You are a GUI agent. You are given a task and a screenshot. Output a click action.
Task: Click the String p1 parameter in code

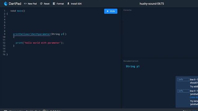coord(58,34)
